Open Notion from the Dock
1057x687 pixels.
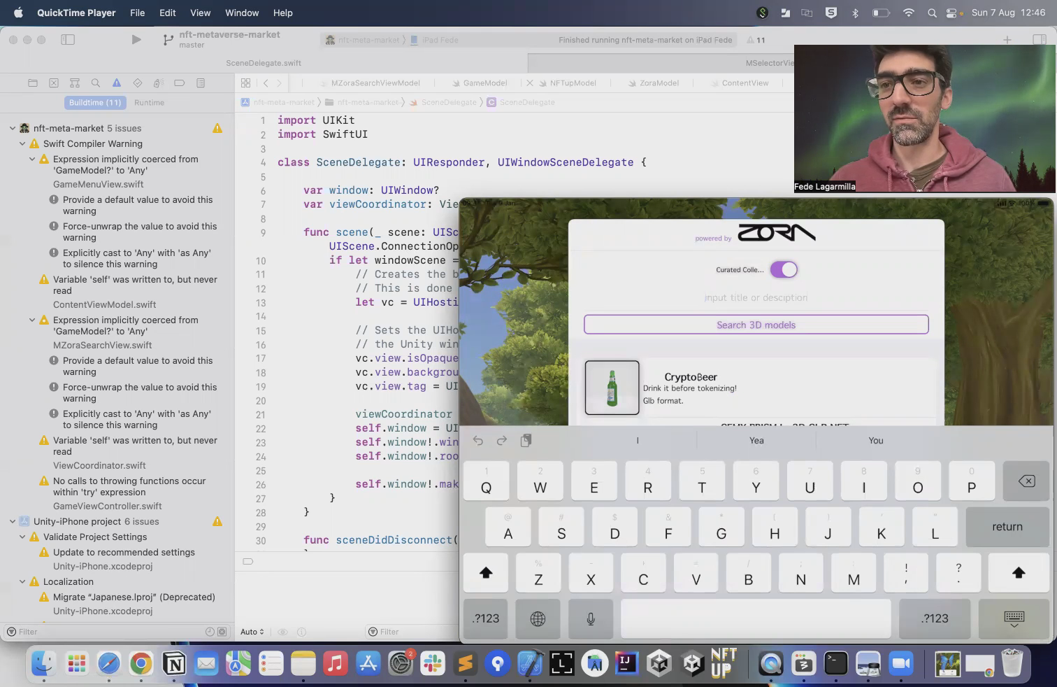click(174, 663)
